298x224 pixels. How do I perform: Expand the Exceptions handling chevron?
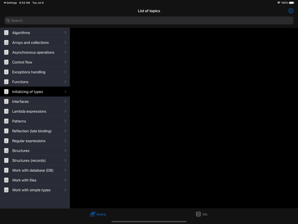coord(66,72)
